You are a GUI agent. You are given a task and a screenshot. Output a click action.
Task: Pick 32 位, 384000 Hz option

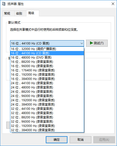tap(47, 130)
